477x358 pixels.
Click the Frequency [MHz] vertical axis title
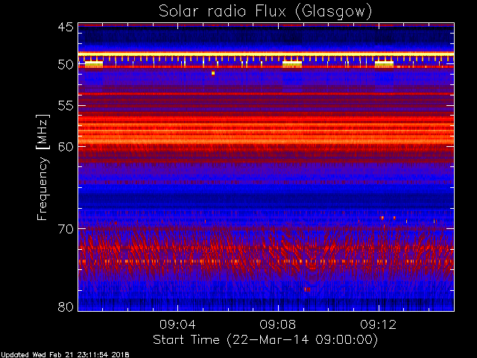click(42, 167)
